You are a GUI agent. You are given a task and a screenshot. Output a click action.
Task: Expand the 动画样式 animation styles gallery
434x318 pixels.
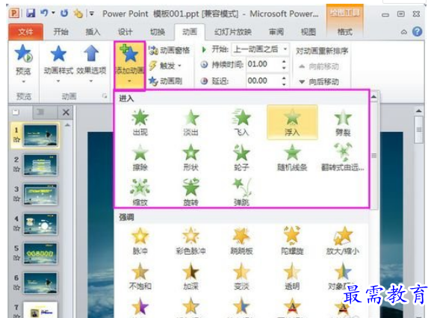(58, 63)
